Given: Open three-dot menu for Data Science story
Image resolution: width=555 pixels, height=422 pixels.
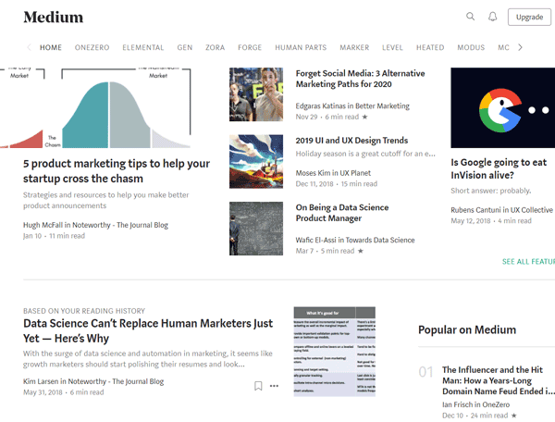Looking at the screenshot, I should (275, 386).
